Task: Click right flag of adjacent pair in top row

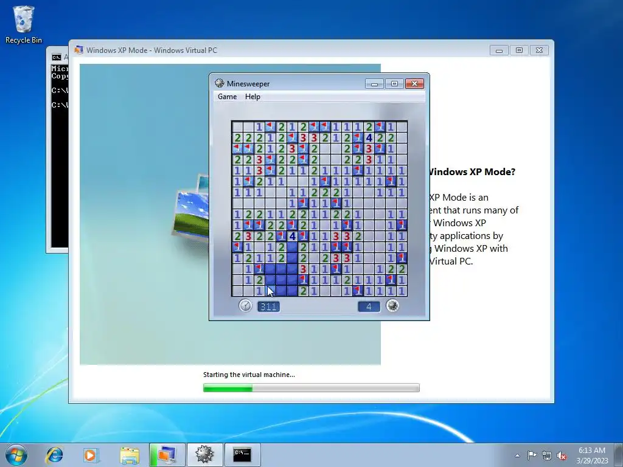Action: (x=325, y=127)
